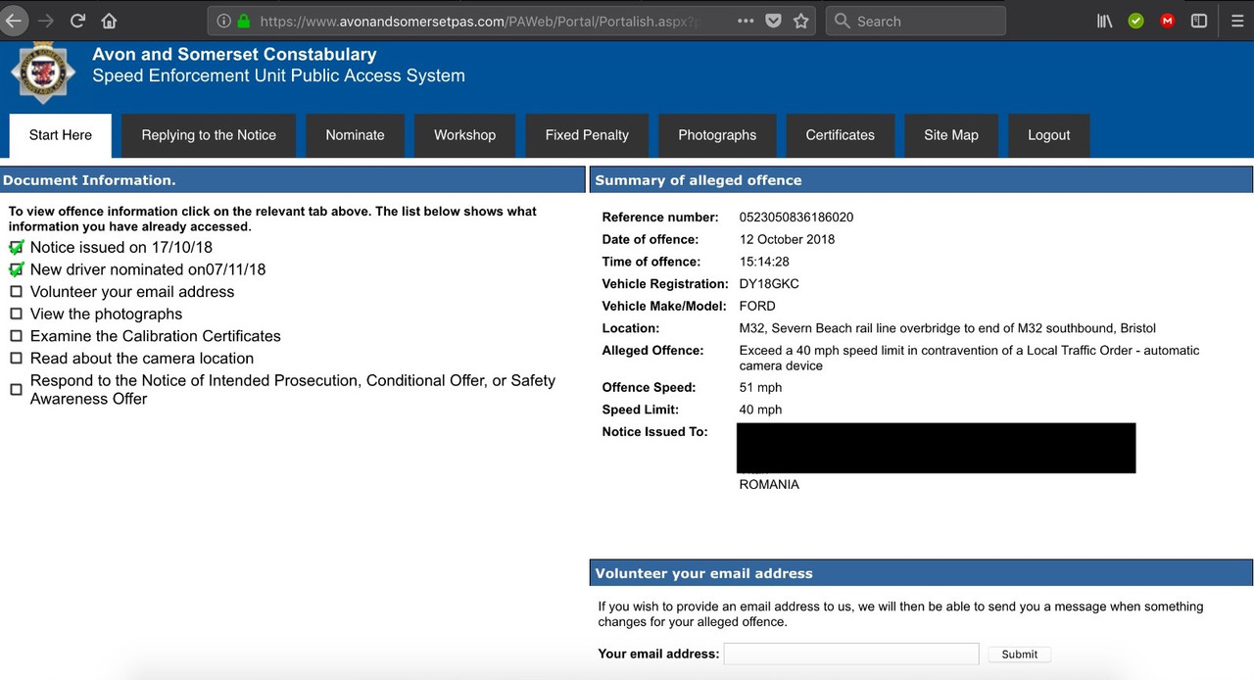Screen dimensions: 1254x680
Task: Click the speed limit value 40 mph
Action: [761, 410]
